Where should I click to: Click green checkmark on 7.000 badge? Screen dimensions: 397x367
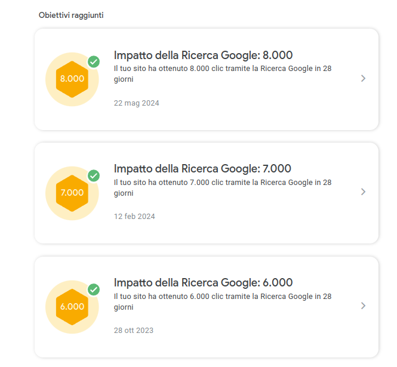point(94,175)
